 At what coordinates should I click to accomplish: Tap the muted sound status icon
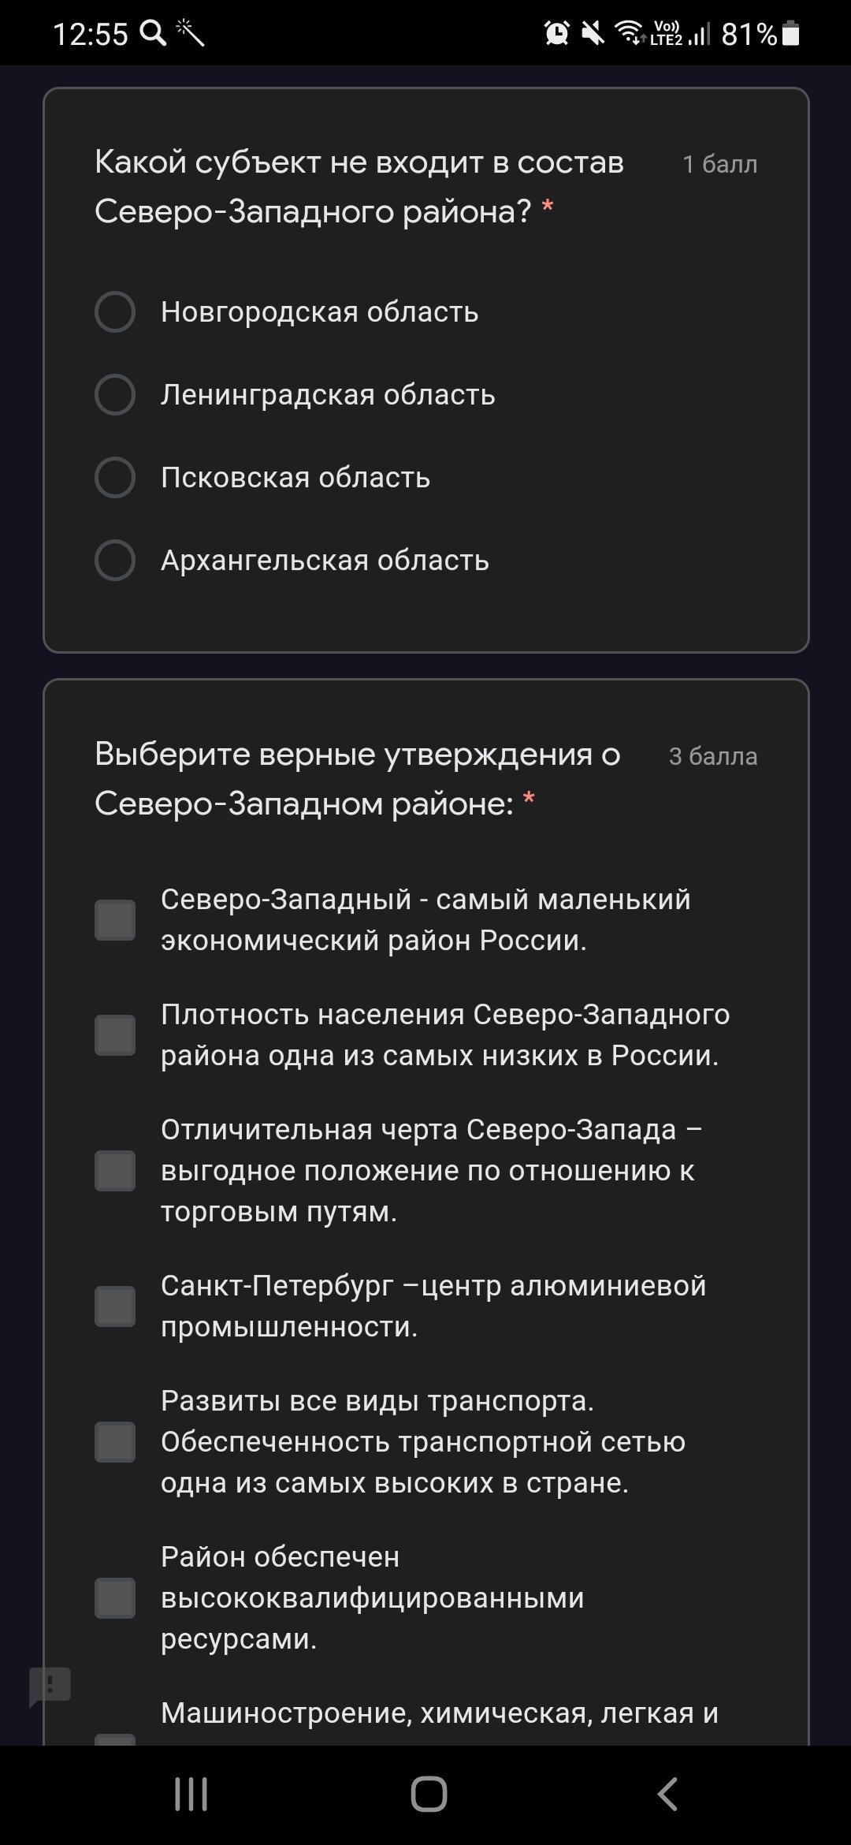[592, 33]
